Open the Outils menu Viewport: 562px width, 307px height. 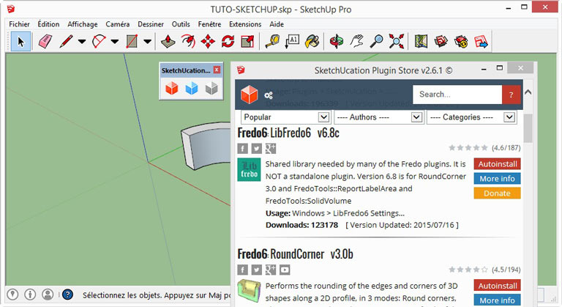pyautogui.click(x=181, y=24)
